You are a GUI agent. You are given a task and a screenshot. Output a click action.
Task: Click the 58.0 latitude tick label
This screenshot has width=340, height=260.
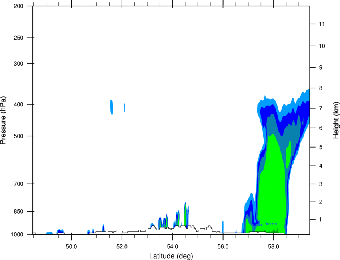point(274,247)
